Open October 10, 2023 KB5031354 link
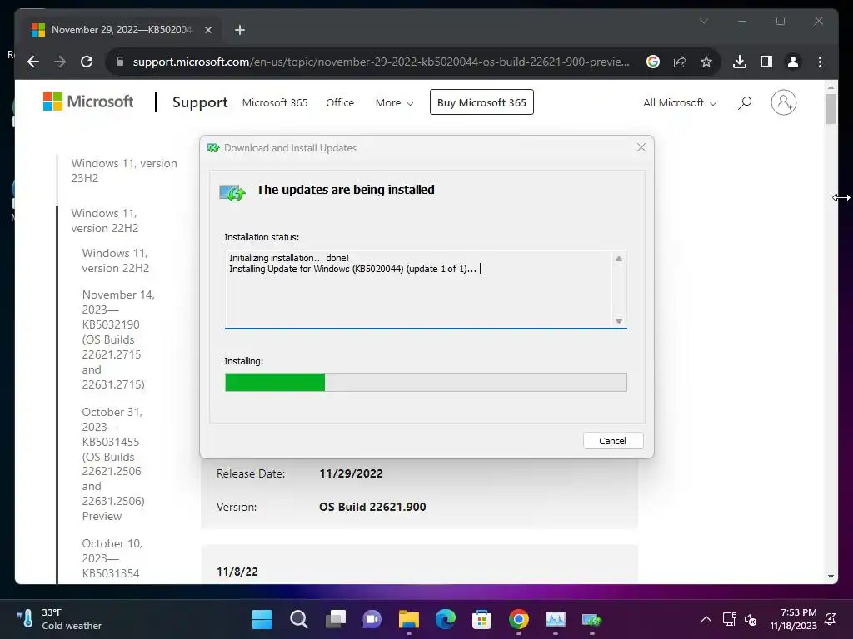Viewport: 853px width, 639px height. pyautogui.click(x=112, y=558)
